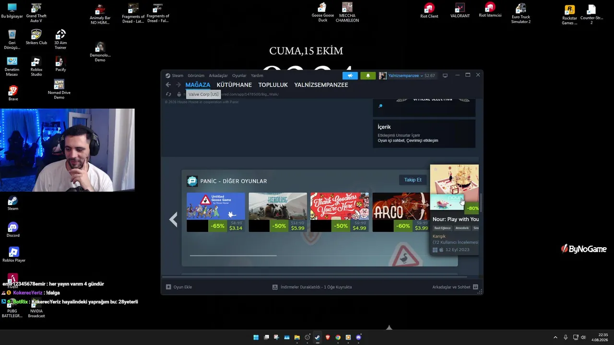
Task: Select the Basit Eğlence tag
Action: click(x=443, y=228)
